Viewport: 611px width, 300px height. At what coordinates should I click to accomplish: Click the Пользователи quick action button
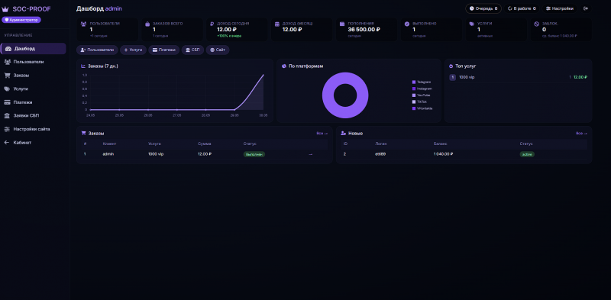[x=97, y=50]
